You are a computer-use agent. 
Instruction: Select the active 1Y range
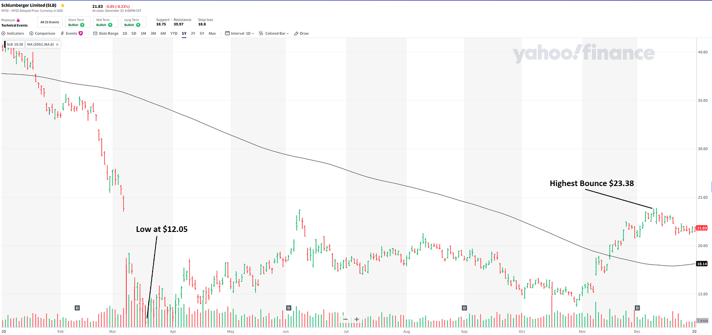click(184, 33)
